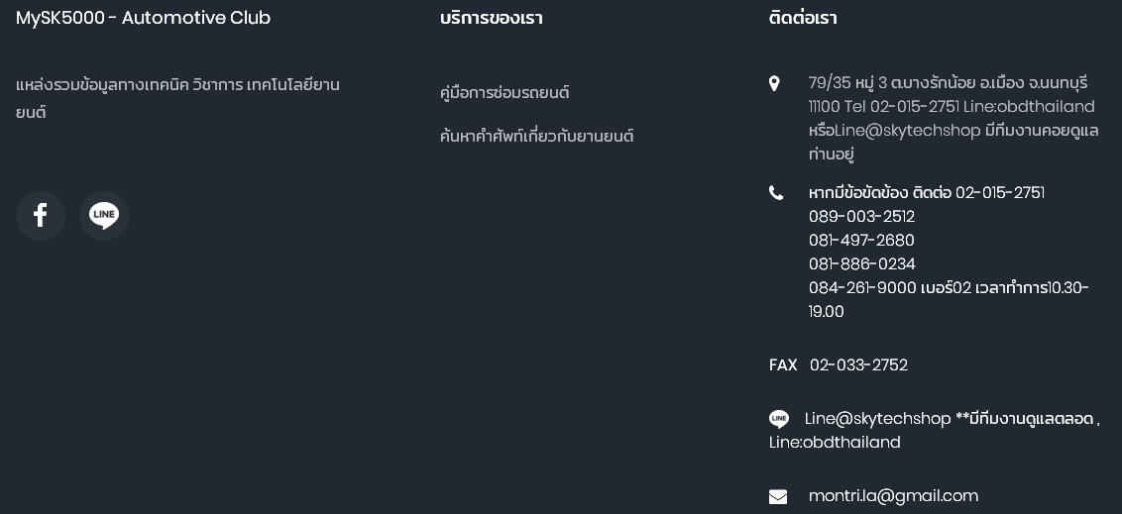Click the 79/35 หมู่ 3 address text
Image resolution: width=1122 pixels, height=514 pixels.
(x=948, y=83)
